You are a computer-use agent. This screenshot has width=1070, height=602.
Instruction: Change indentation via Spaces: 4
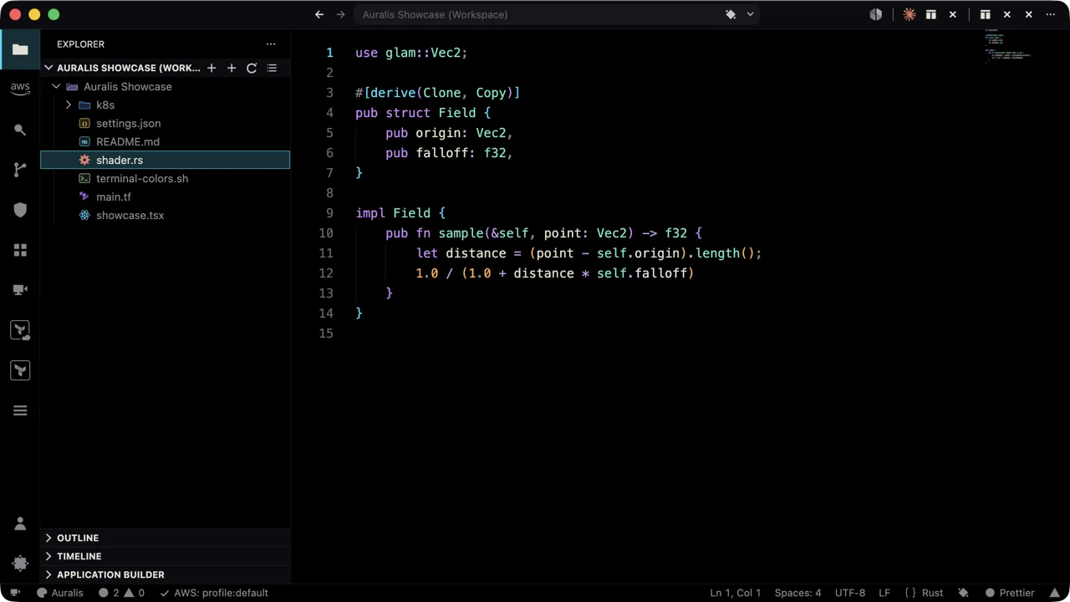798,593
